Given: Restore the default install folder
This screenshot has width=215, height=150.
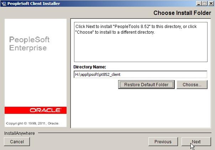Looking at the screenshot, I should click(146, 84).
